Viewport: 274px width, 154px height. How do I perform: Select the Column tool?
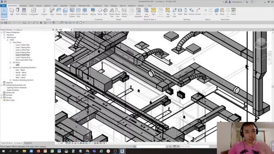pyautogui.click(x=44, y=12)
